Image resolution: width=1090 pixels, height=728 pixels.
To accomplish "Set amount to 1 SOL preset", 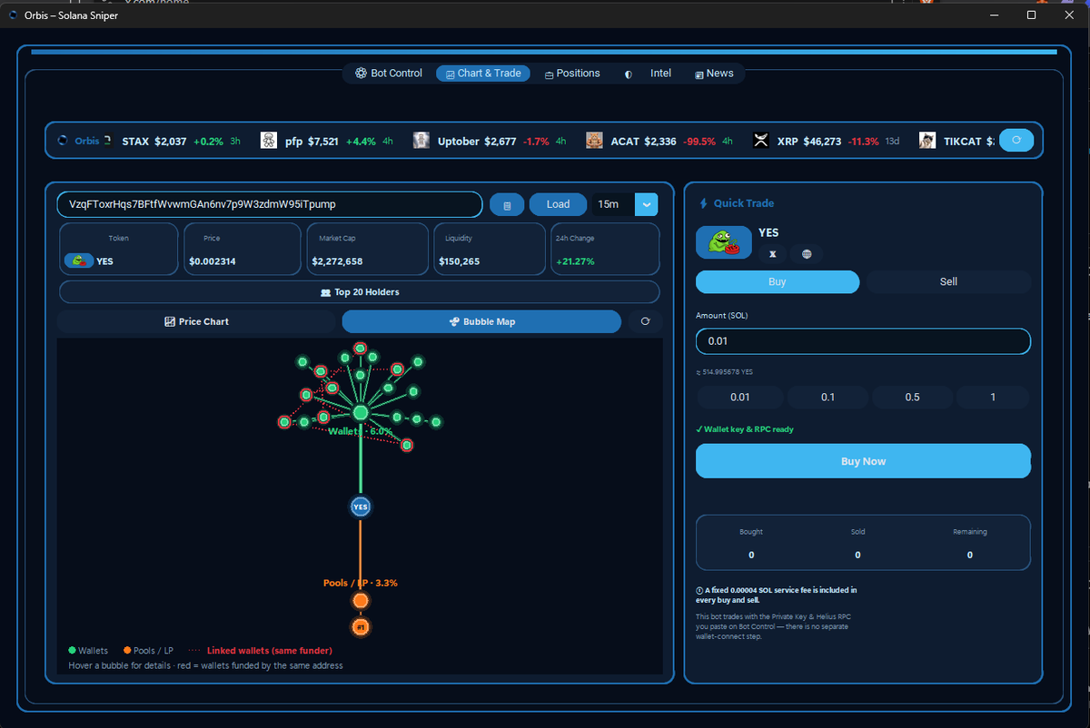I will tap(993, 397).
